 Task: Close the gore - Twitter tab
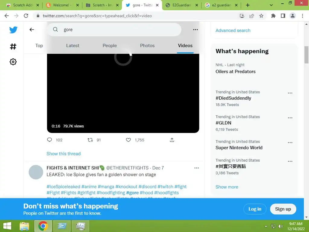157,5
